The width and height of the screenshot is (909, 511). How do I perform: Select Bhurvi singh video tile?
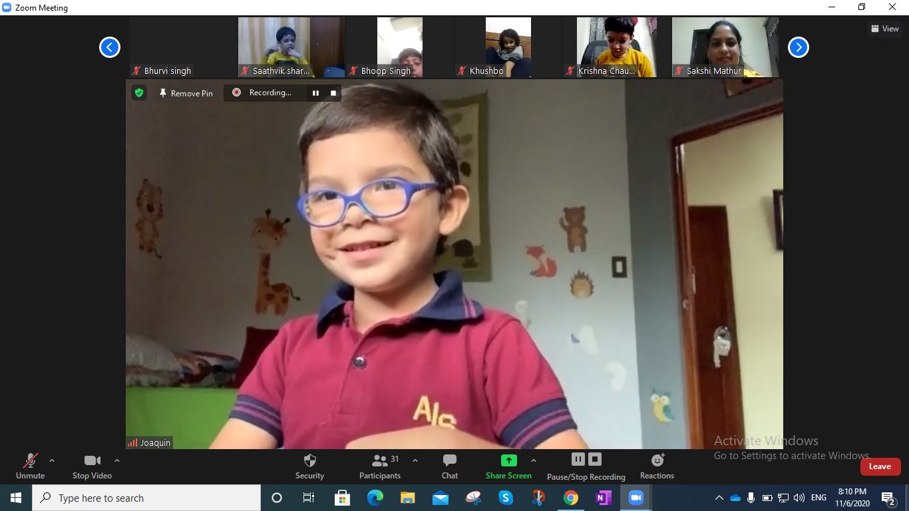[182, 47]
